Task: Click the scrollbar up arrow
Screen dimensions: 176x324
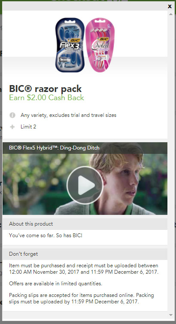Action: [x=171, y=14]
